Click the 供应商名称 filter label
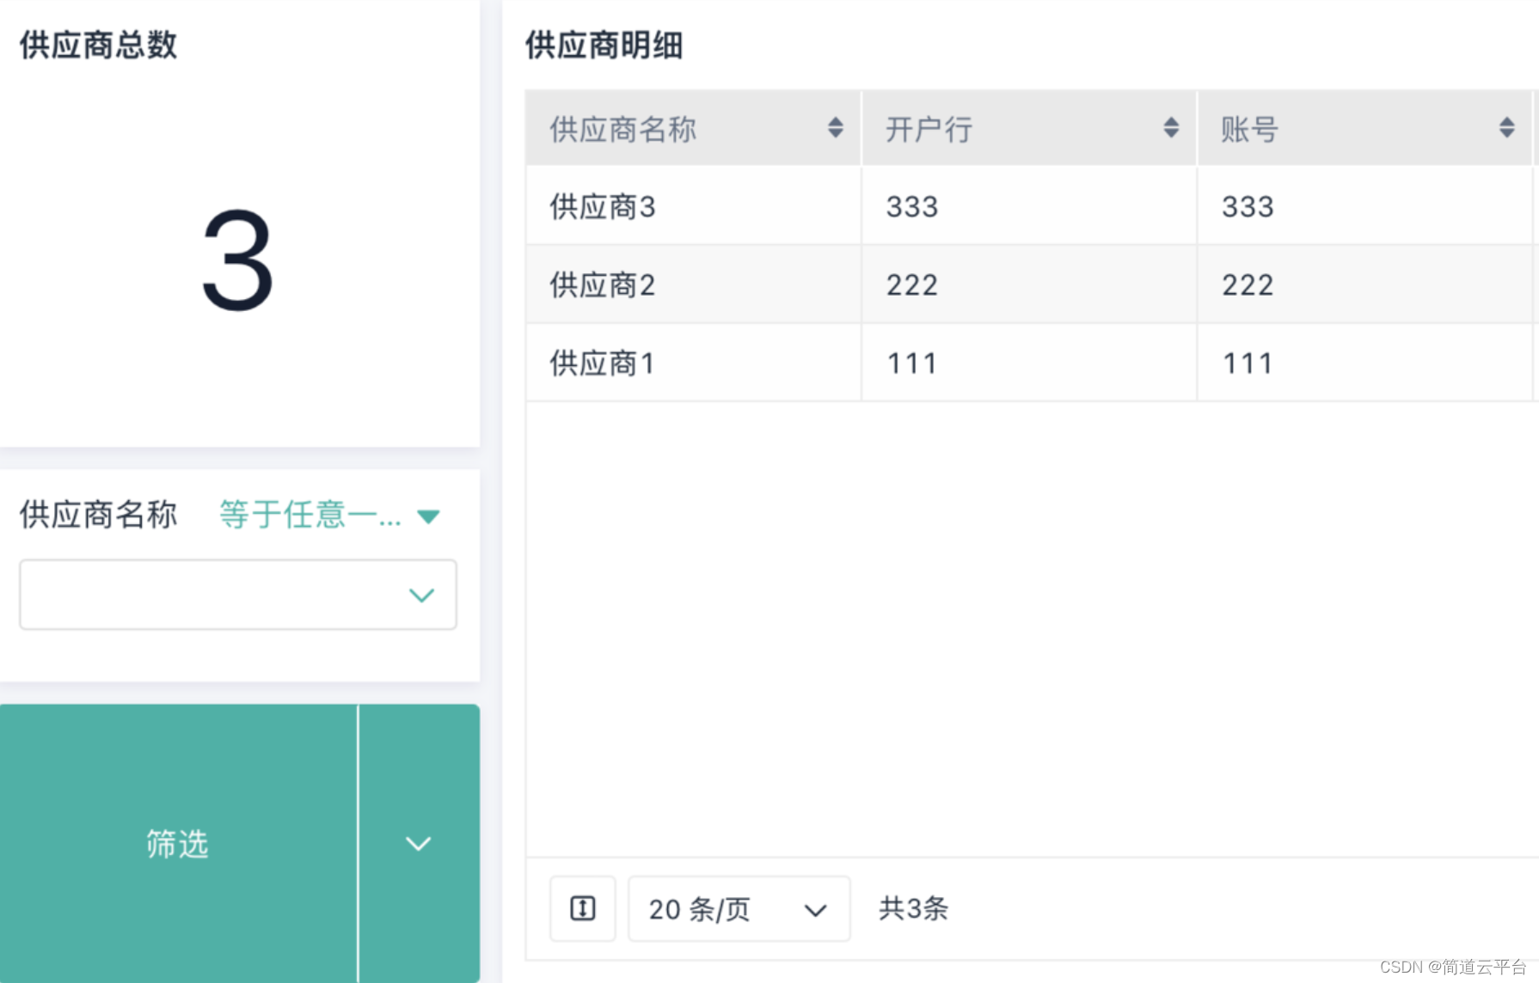This screenshot has height=983, width=1539. (x=98, y=515)
